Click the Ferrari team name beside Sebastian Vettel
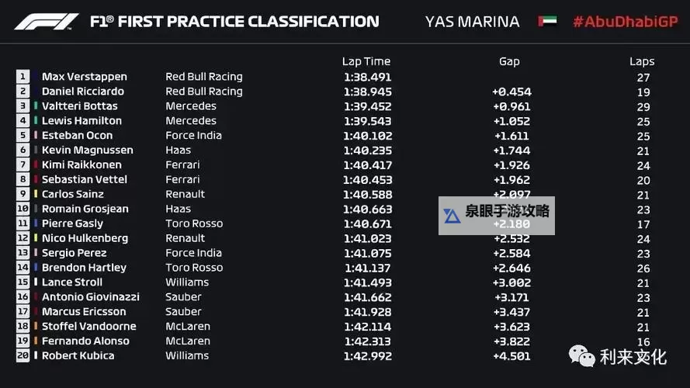690x388 pixels. pyautogui.click(x=182, y=179)
